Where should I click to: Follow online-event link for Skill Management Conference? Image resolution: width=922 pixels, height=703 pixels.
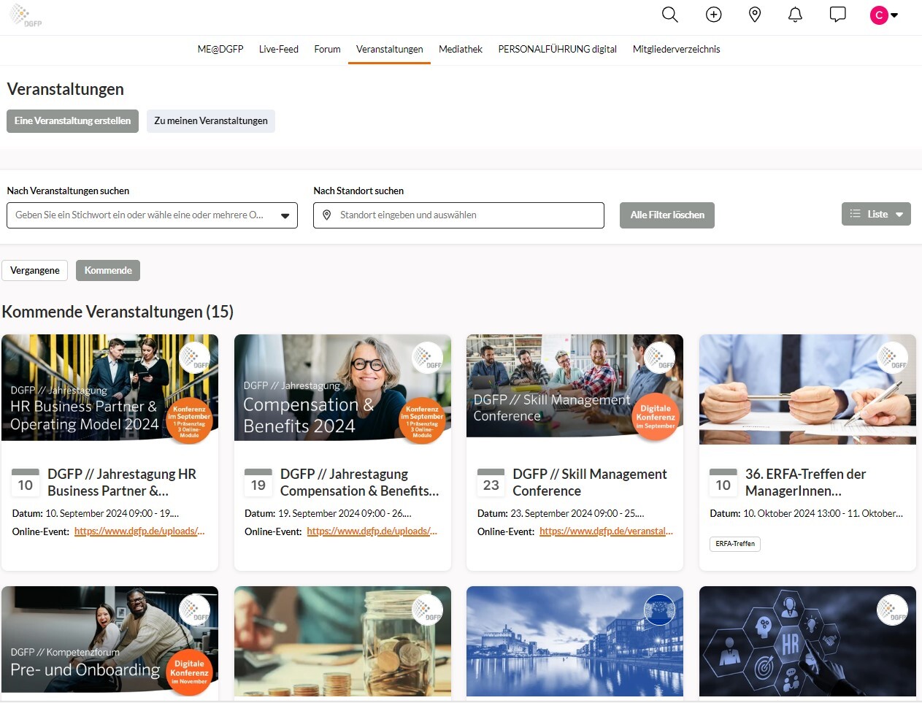click(606, 531)
